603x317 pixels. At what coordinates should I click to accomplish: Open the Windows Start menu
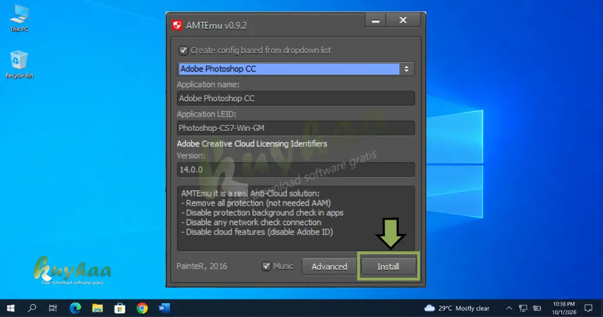tap(11, 308)
